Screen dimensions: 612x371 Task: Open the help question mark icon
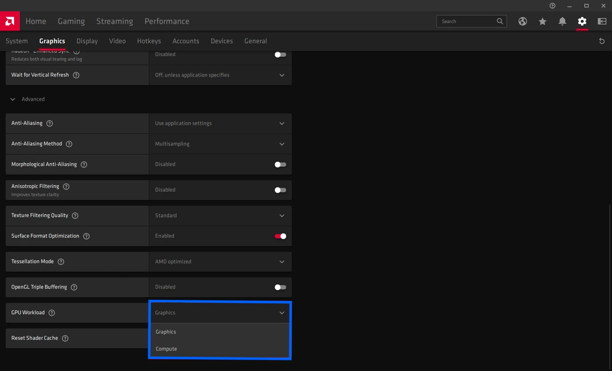[x=553, y=6]
